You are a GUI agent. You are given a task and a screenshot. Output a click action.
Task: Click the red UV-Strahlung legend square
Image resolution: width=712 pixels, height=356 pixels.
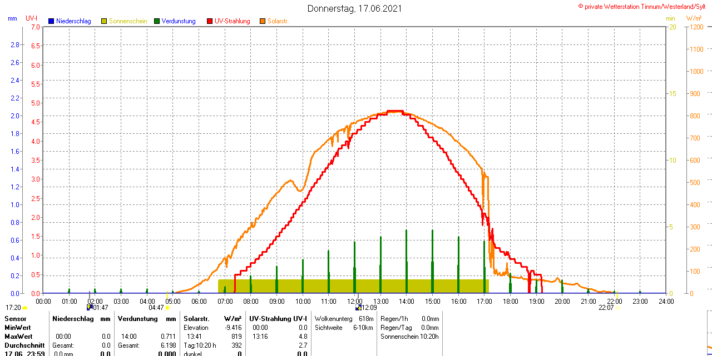[x=210, y=21]
